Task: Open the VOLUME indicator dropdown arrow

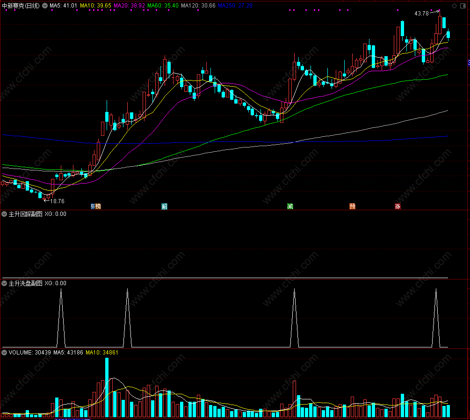Action: pyautogui.click(x=4, y=353)
